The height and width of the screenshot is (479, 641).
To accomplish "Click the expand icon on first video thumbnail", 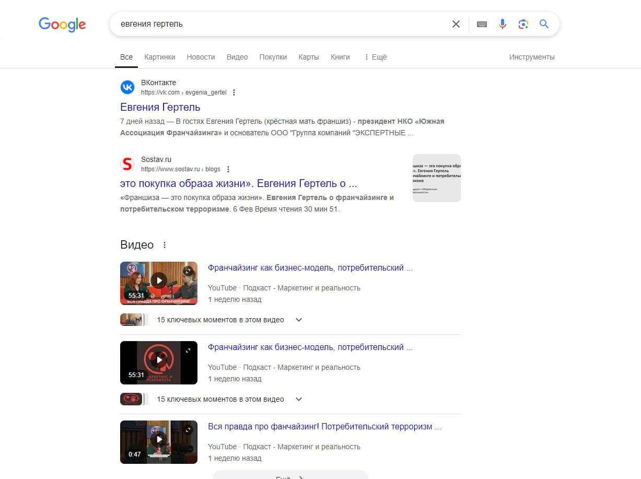I will coord(188,271).
